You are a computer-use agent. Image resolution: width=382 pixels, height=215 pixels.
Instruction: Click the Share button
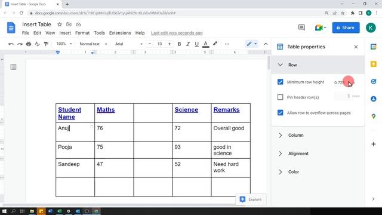[x=346, y=27]
